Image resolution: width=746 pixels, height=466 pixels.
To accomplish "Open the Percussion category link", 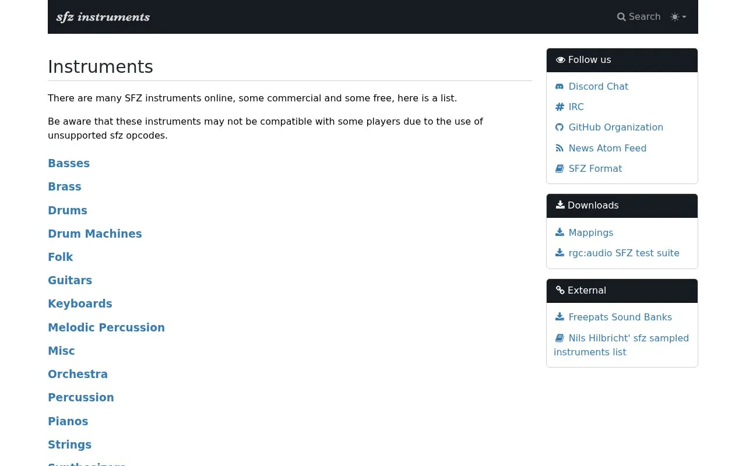I will coord(81,397).
